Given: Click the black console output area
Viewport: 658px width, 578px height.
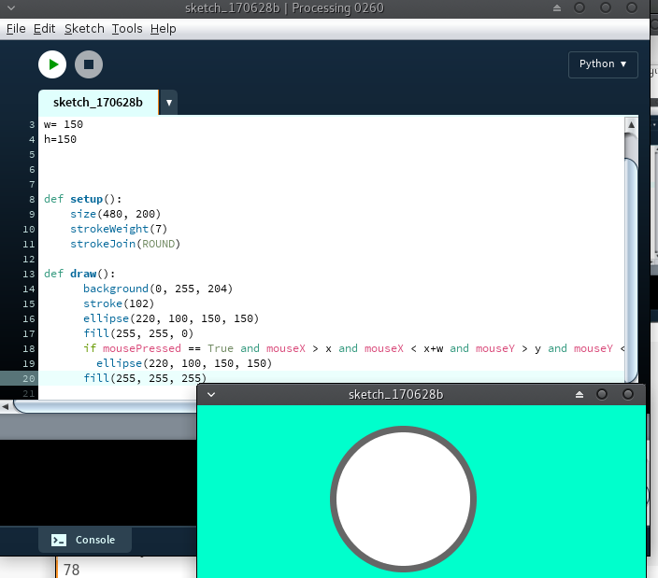Looking at the screenshot, I should click(98, 483).
